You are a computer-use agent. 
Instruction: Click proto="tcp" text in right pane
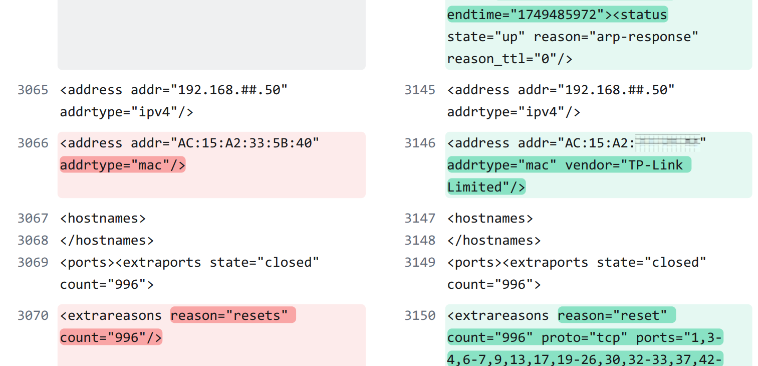click(585, 337)
